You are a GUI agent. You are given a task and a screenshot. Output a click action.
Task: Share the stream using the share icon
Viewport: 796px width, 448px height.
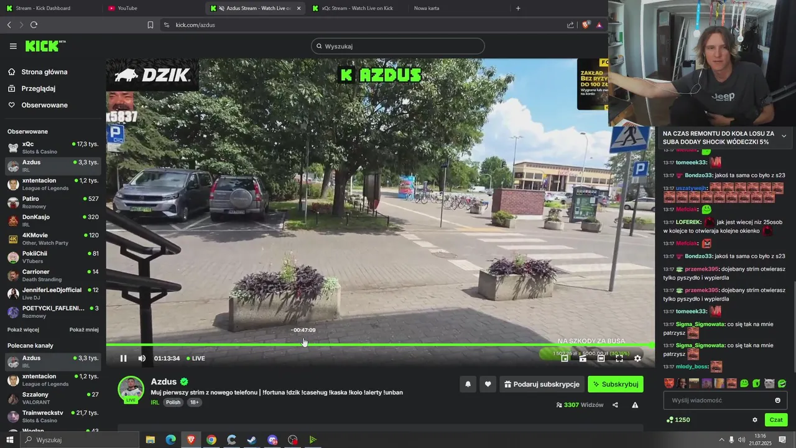click(x=615, y=405)
